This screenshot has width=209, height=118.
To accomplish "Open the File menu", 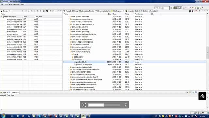I will click(x=2, y=4).
